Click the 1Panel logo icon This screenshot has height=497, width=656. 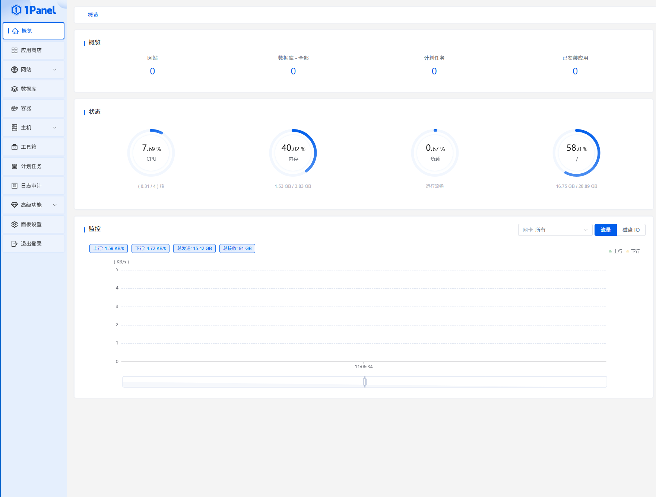pos(16,10)
